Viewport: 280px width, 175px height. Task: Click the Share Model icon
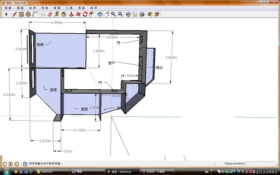(x=157, y=14)
